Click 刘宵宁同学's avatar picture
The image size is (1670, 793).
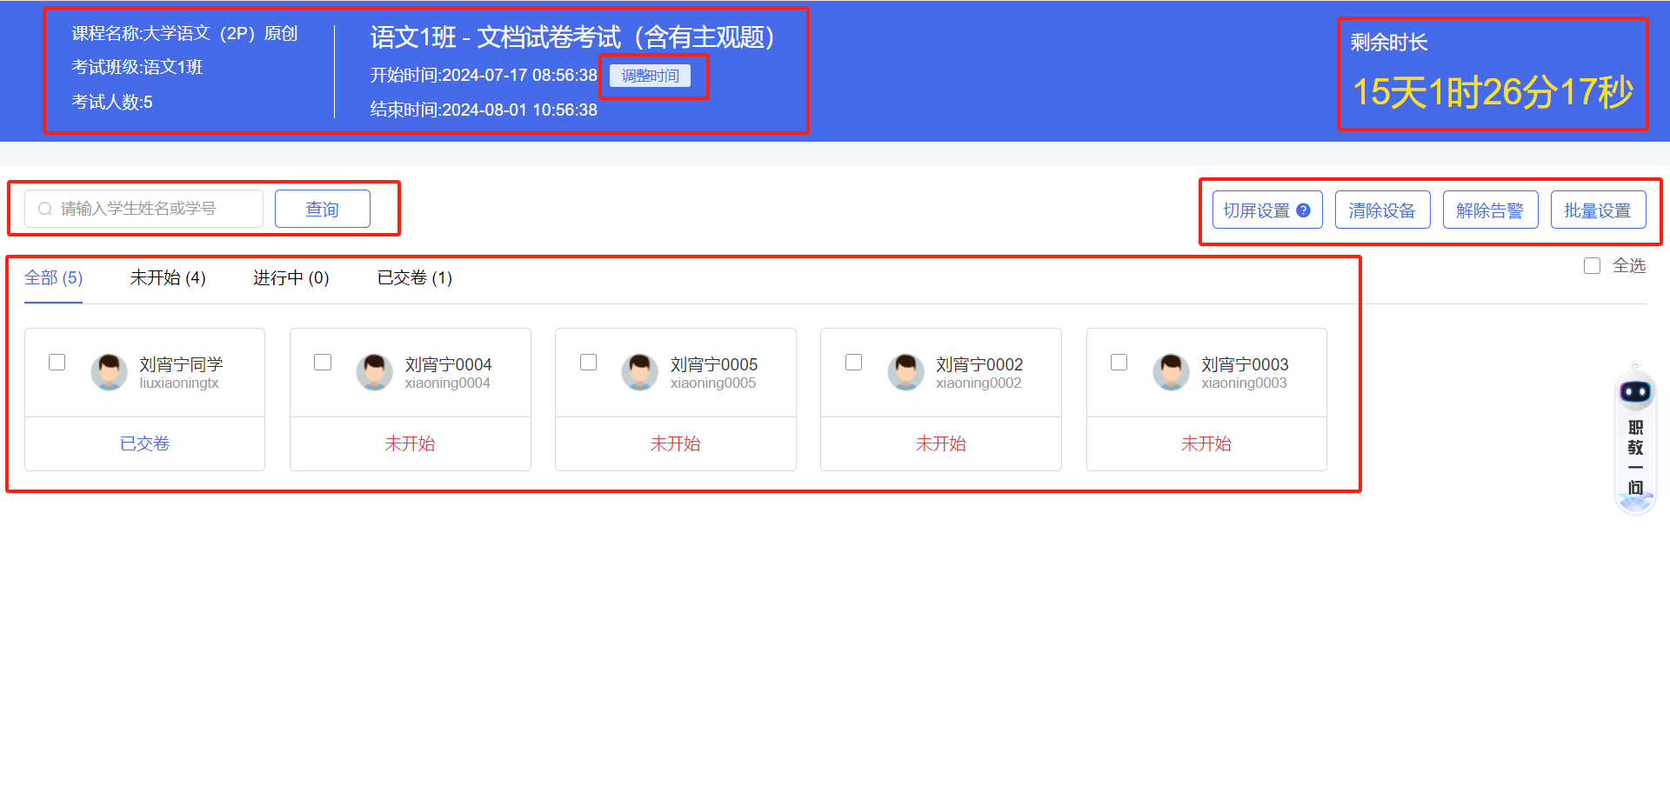click(109, 371)
